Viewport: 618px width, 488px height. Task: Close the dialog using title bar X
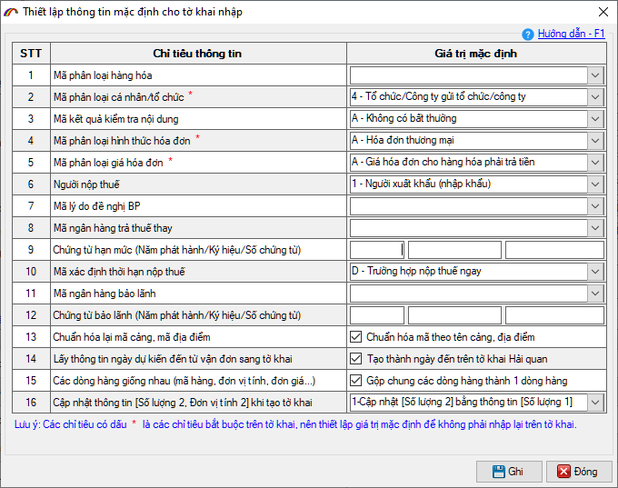click(x=603, y=12)
